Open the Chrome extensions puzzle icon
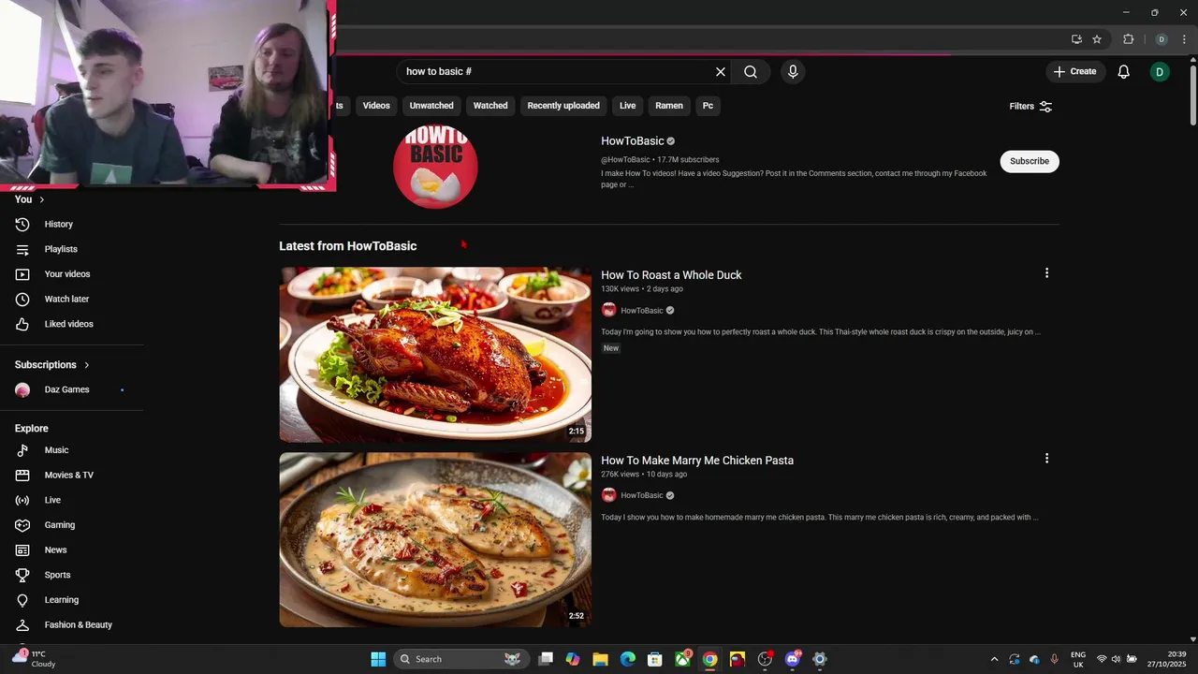This screenshot has width=1198, height=674. pos(1128,39)
